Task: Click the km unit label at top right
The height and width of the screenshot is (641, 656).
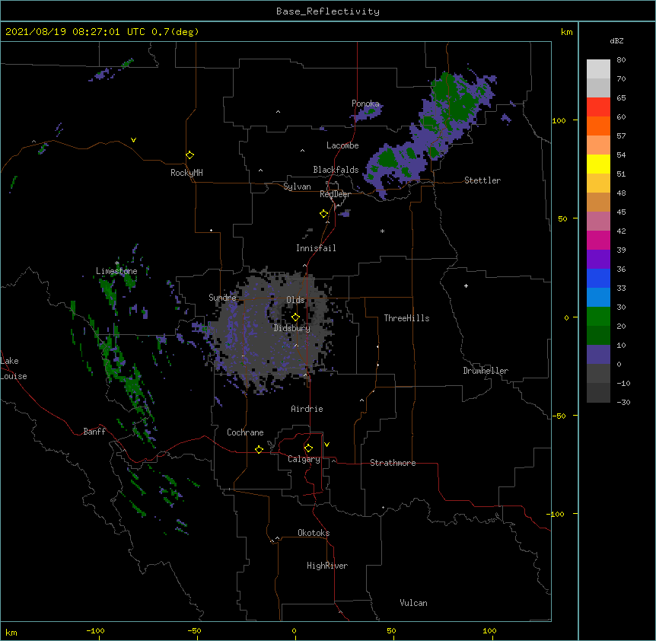Action: pos(567,32)
